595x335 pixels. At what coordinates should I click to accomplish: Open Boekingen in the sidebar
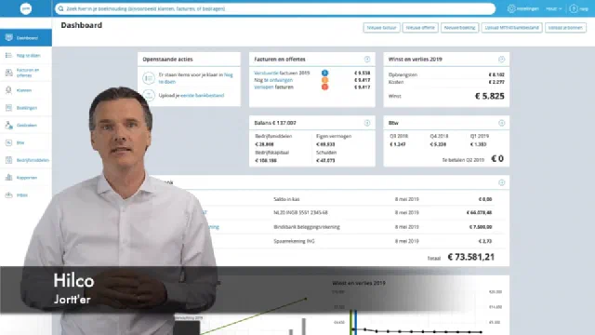pos(26,108)
